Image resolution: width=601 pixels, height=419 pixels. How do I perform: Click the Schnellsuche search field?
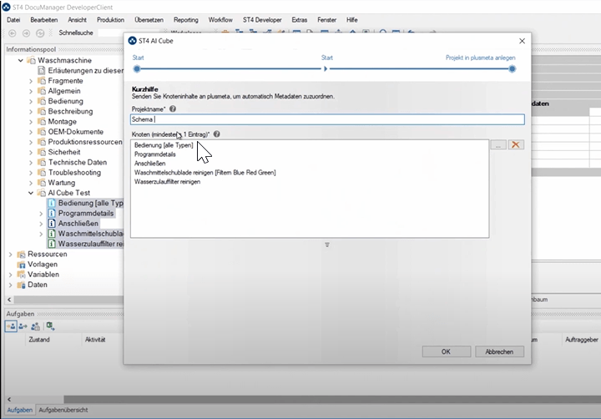pos(129,33)
